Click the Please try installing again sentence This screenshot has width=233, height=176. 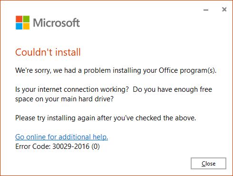click(106, 118)
